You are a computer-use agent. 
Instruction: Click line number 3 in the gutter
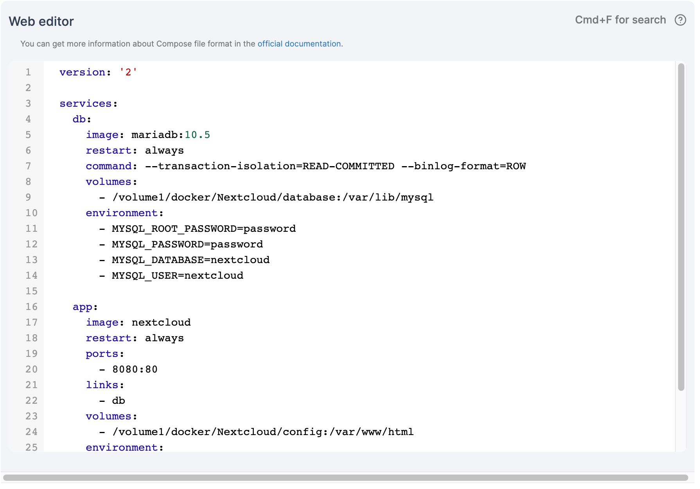tap(28, 104)
